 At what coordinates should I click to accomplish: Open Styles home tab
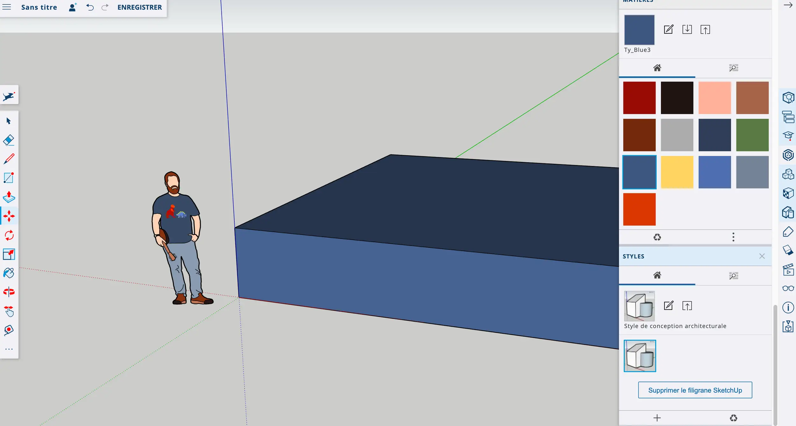[657, 275]
